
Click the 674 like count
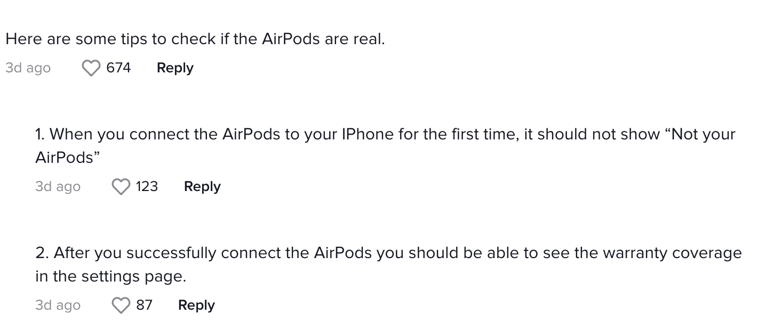click(x=118, y=68)
